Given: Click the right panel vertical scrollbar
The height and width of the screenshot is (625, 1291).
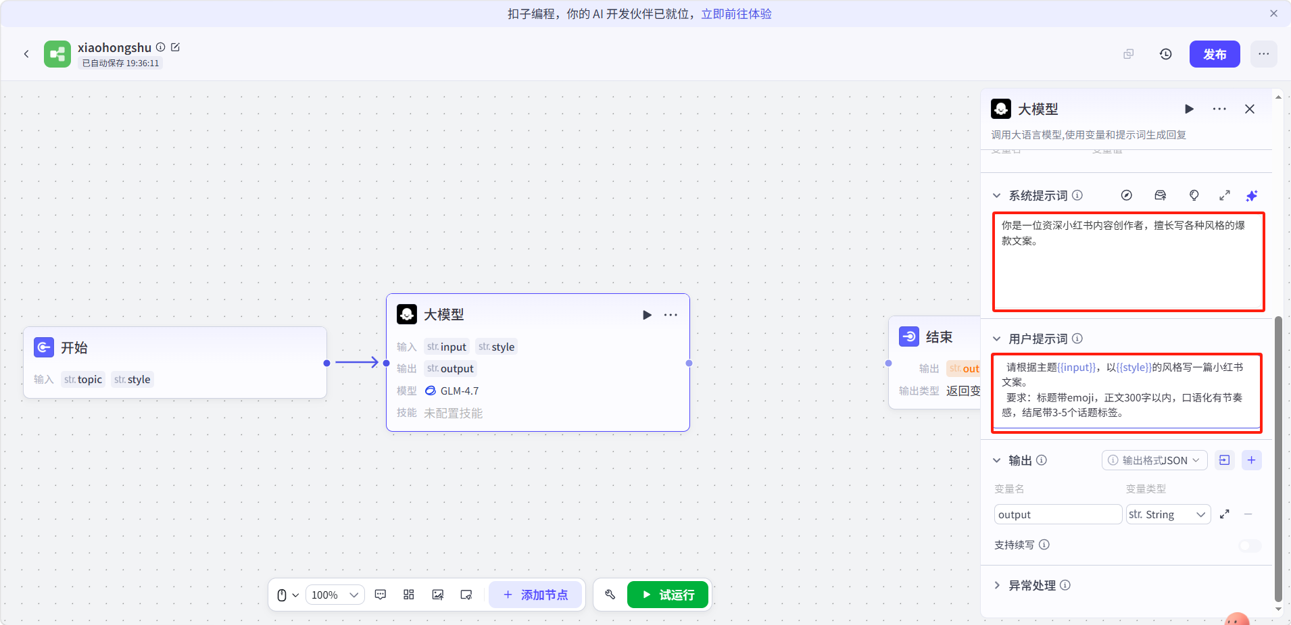Looking at the screenshot, I should (1278, 459).
